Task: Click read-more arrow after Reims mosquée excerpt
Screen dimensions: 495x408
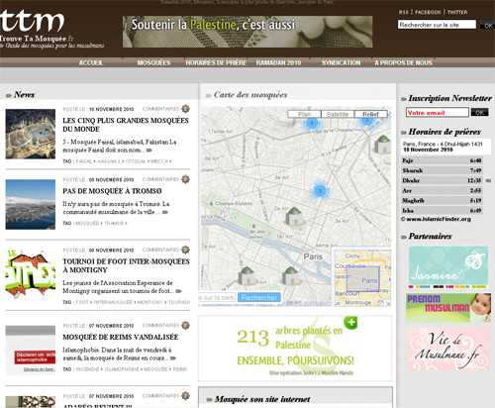Action: click(x=173, y=358)
